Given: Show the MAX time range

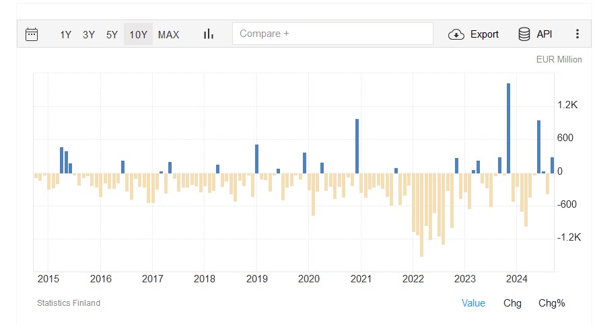Looking at the screenshot, I should point(168,34).
